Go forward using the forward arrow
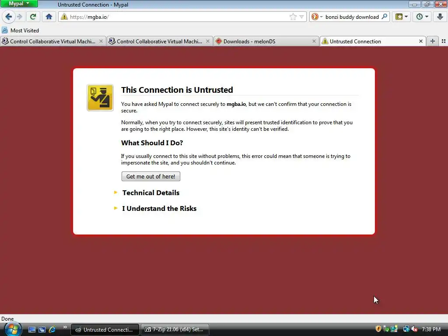 19,17
